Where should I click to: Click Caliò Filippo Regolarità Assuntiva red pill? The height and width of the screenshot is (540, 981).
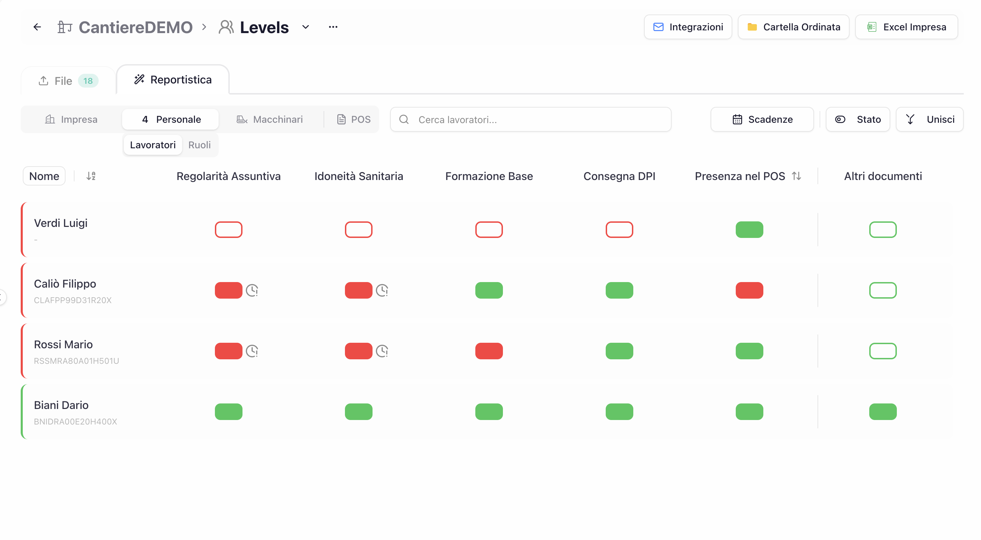coord(228,291)
